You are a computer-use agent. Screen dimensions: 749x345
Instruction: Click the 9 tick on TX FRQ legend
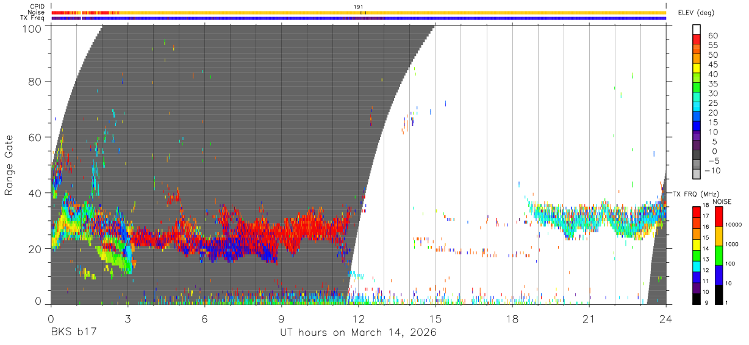click(708, 302)
